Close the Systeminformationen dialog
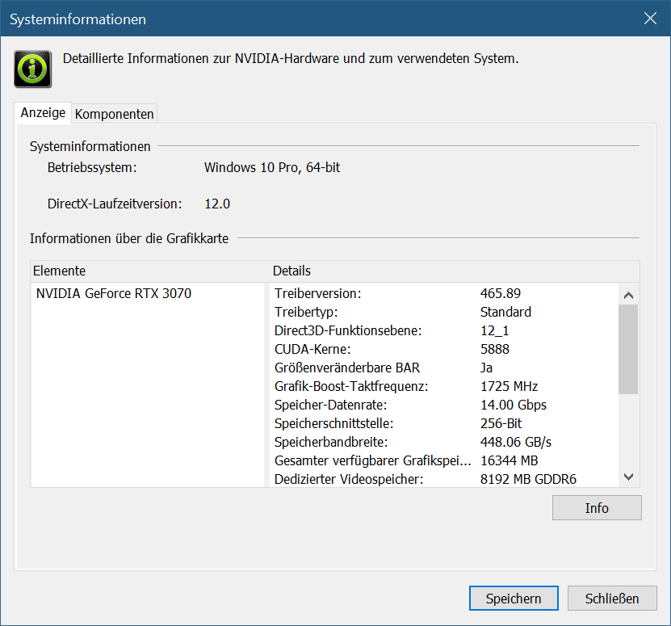671x626 pixels. pos(650,19)
